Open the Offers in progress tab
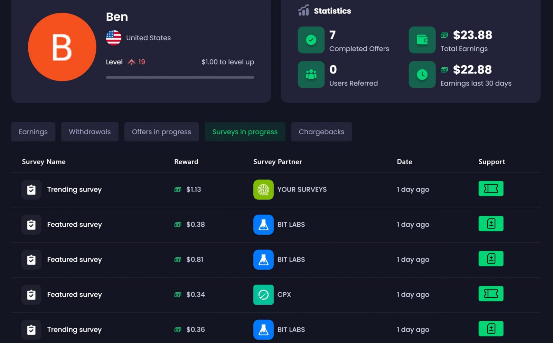 [x=161, y=132]
